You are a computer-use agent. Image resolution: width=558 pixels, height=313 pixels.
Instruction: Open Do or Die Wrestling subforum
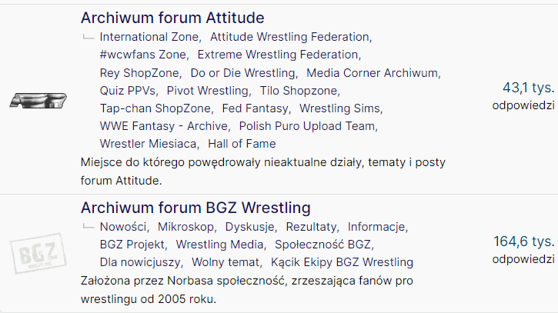click(242, 73)
